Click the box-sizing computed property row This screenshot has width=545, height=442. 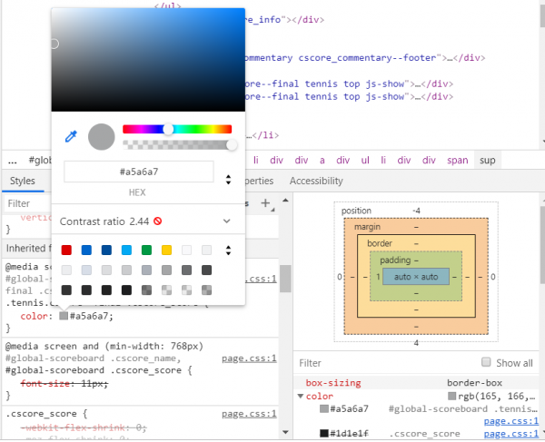click(416, 383)
